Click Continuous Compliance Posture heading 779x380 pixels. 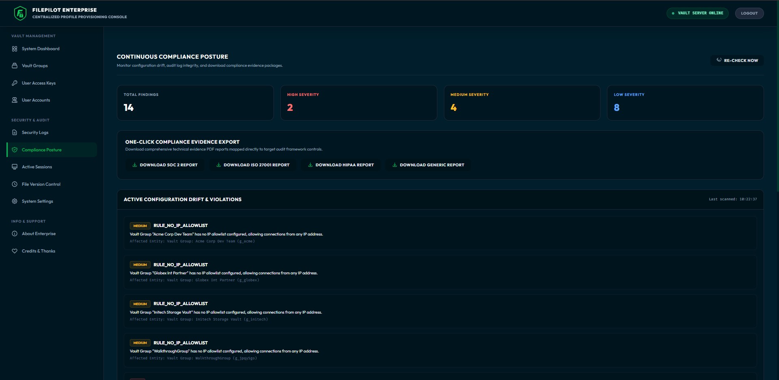point(172,57)
